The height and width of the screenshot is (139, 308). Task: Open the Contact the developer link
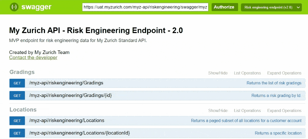click(x=33, y=57)
